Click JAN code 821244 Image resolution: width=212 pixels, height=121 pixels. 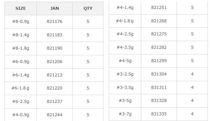click(x=54, y=115)
